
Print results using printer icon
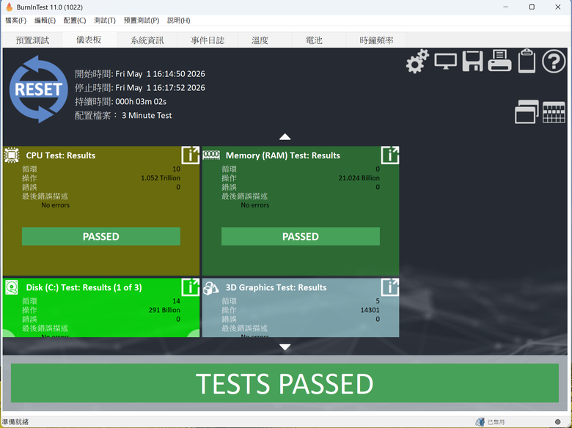click(x=499, y=61)
